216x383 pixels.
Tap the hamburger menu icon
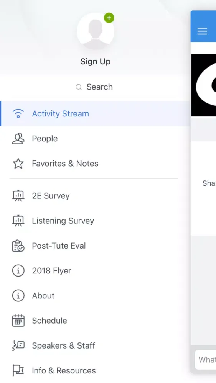click(x=202, y=31)
